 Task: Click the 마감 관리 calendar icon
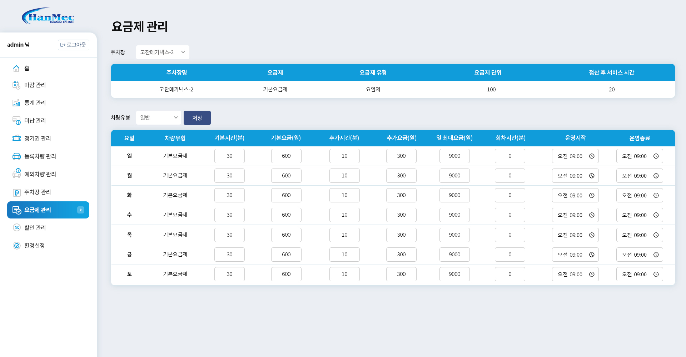click(x=16, y=85)
